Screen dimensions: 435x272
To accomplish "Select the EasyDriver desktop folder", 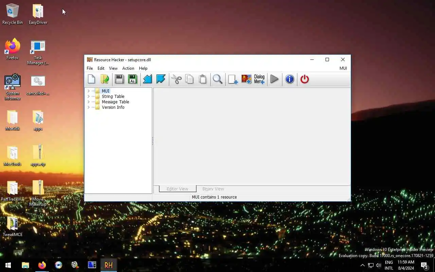I will (x=38, y=14).
